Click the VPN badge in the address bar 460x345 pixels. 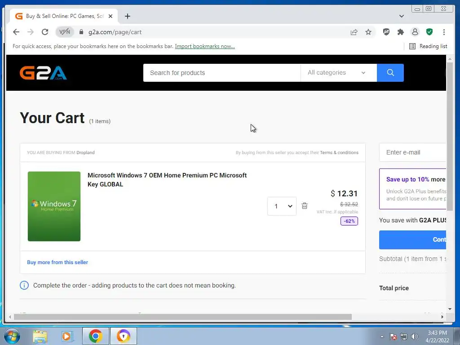(x=65, y=32)
